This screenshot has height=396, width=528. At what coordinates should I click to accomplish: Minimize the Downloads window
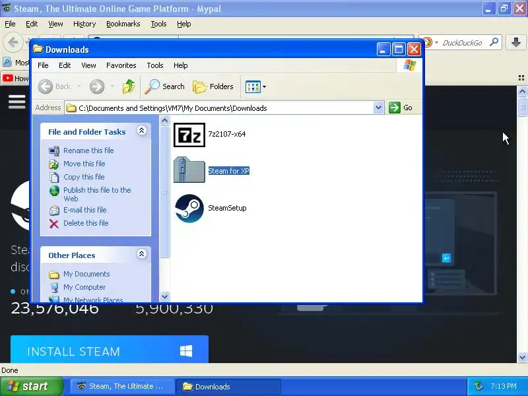tap(383, 49)
